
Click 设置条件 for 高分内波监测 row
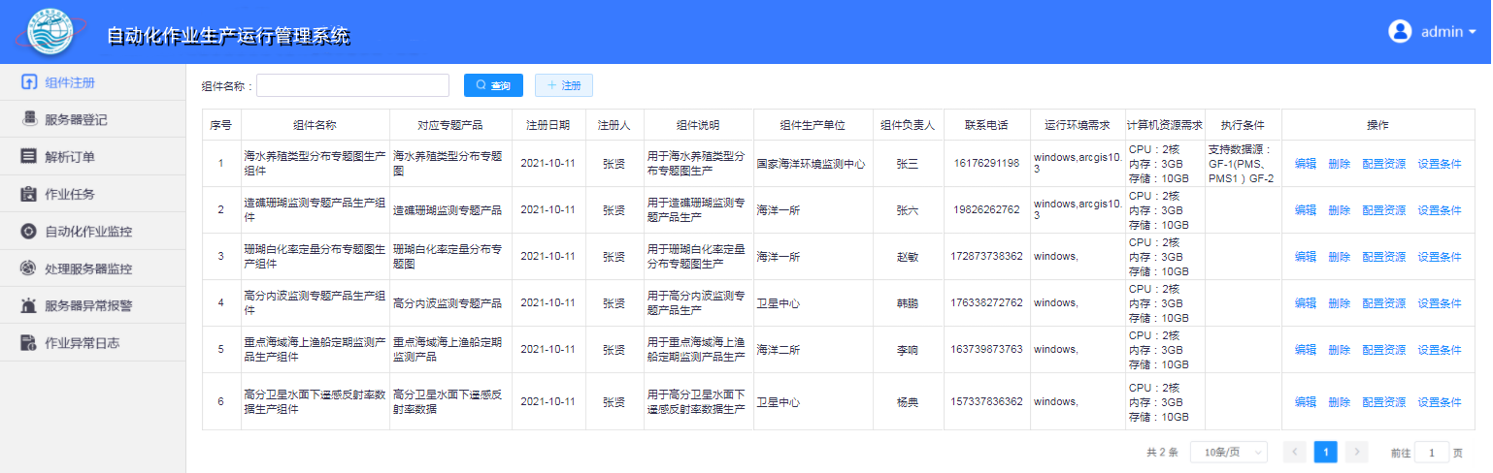point(1440,303)
